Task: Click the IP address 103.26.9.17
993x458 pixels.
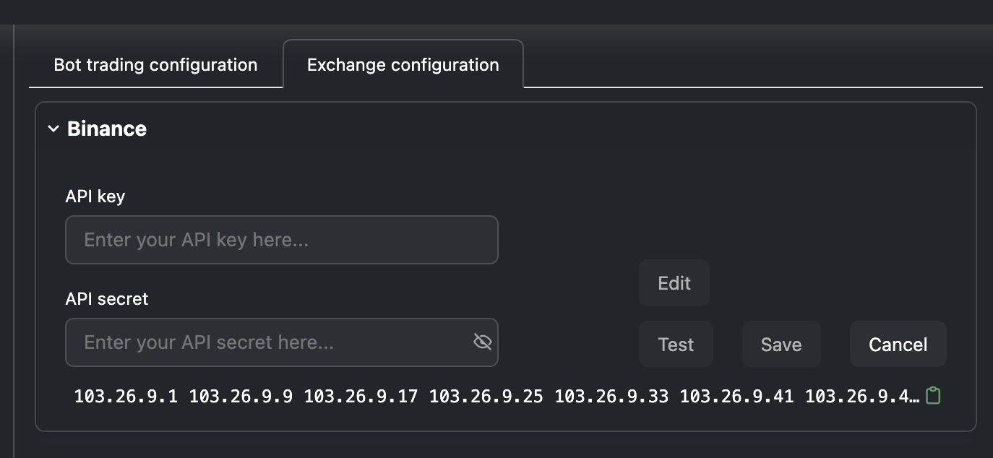Action: (x=361, y=396)
